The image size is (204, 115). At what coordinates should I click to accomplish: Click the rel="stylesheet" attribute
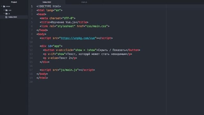coord(62,26)
